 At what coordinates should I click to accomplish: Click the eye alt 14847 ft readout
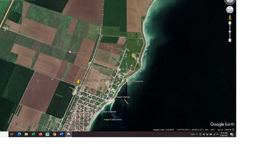224,130
